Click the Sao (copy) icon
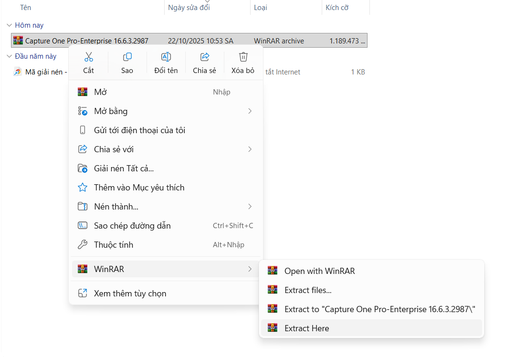Viewport: 505px width, 357px height. pos(127,57)
